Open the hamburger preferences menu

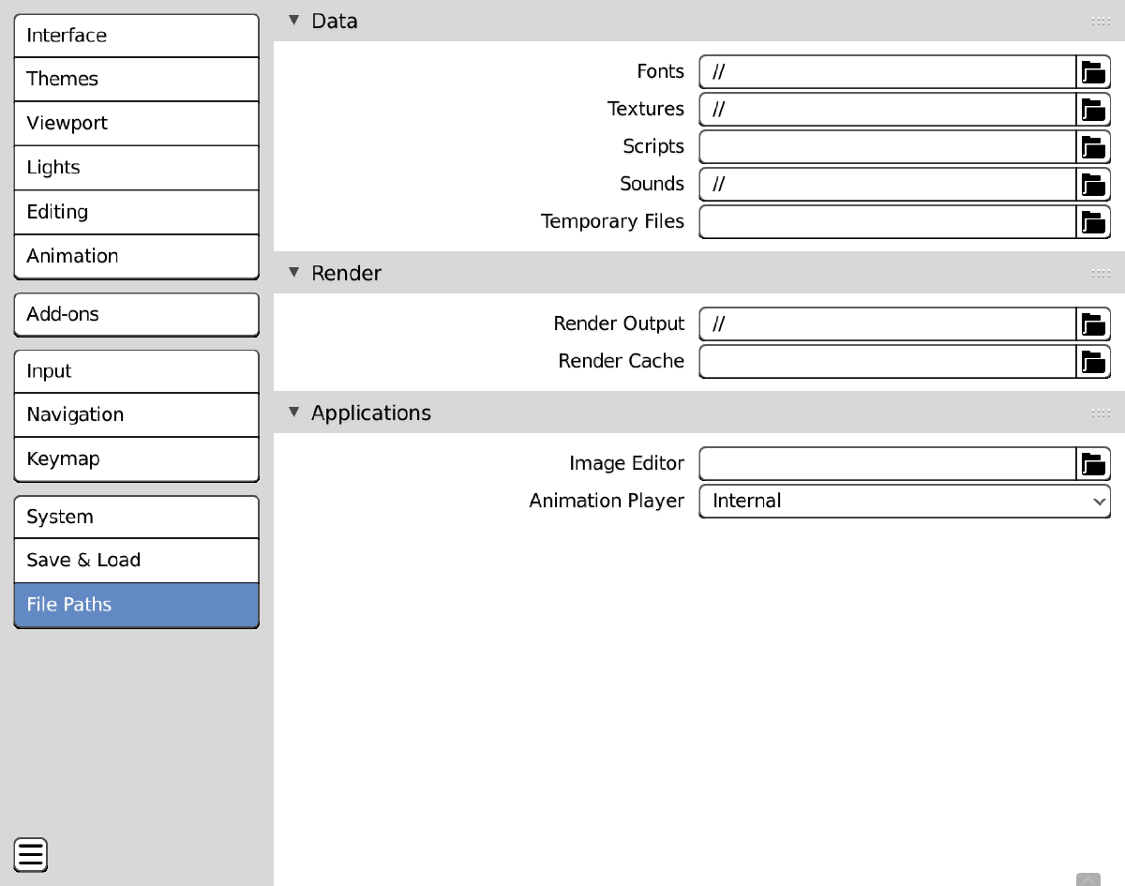[31, 855]
